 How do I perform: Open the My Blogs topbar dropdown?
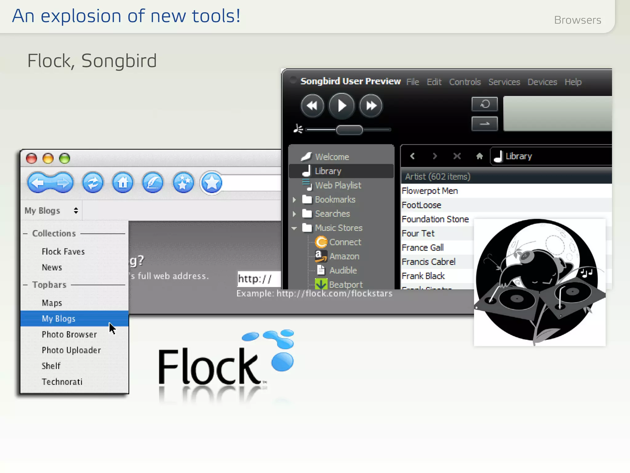(x=51, y=211)
